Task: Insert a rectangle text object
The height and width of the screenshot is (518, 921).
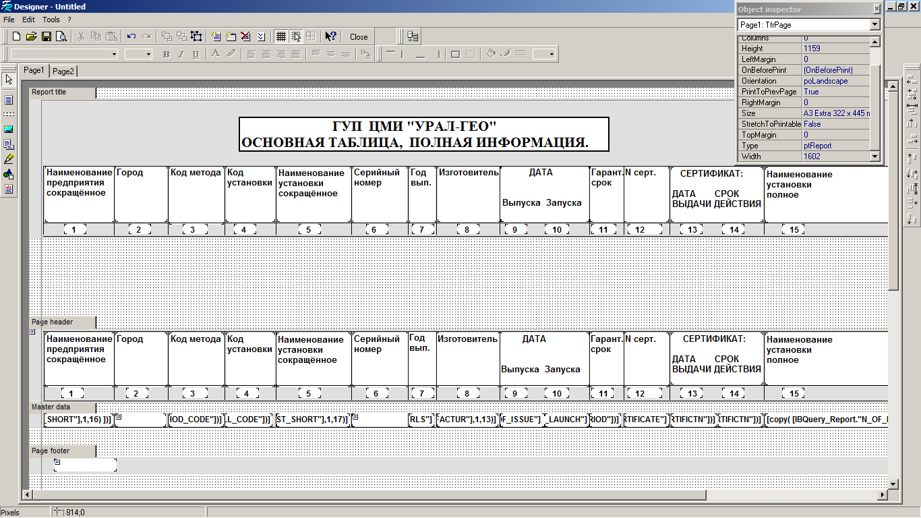Action: 9,100
